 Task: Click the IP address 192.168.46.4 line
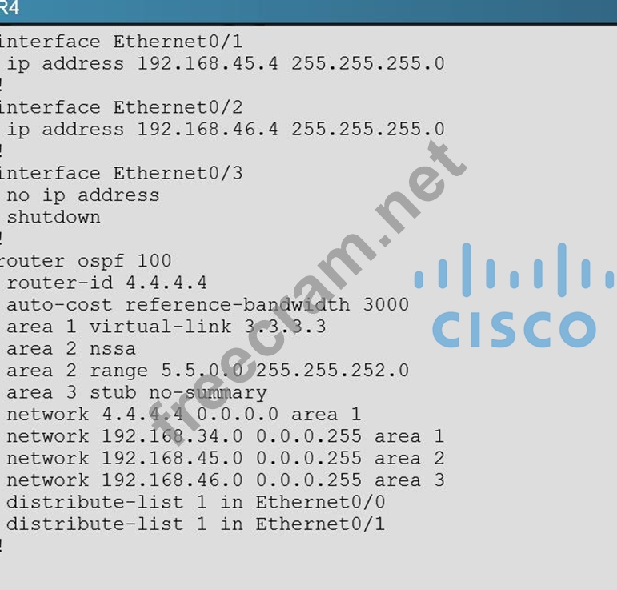tap(225, 129)
